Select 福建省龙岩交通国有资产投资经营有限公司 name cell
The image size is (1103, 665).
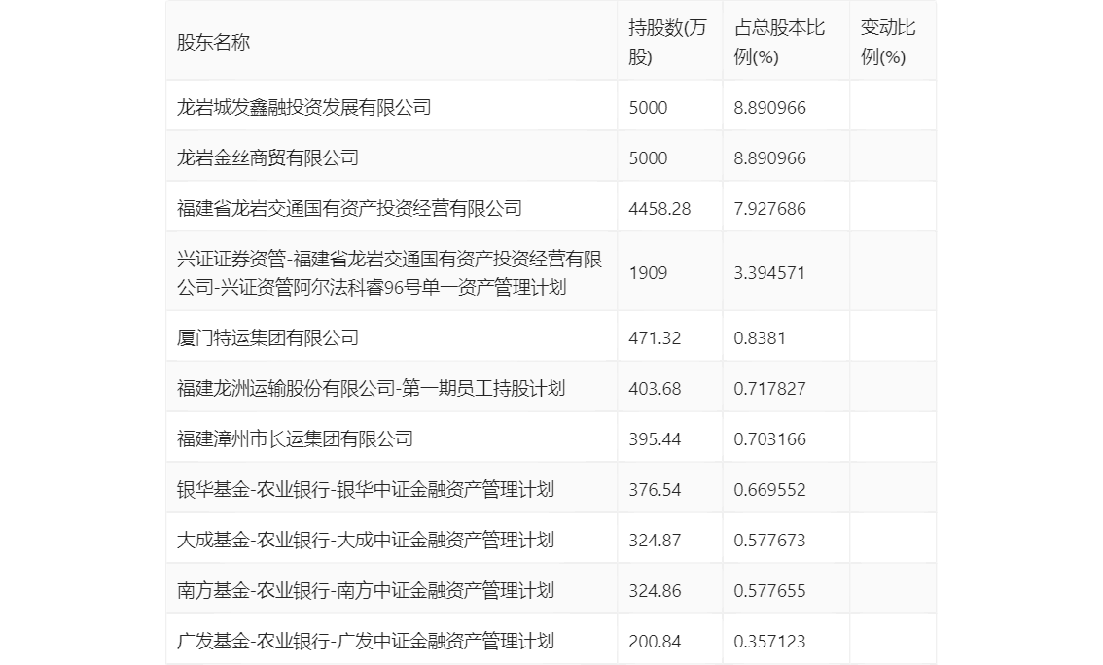click(x=349, y=208)
